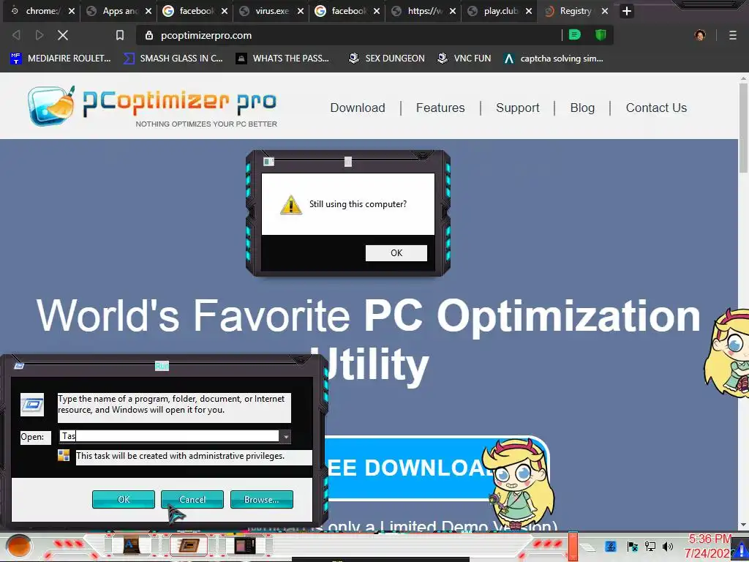The height and width of the screenshot is (562, 749).
Task: Close the virus.exe tab
Action: pos(301,11)
